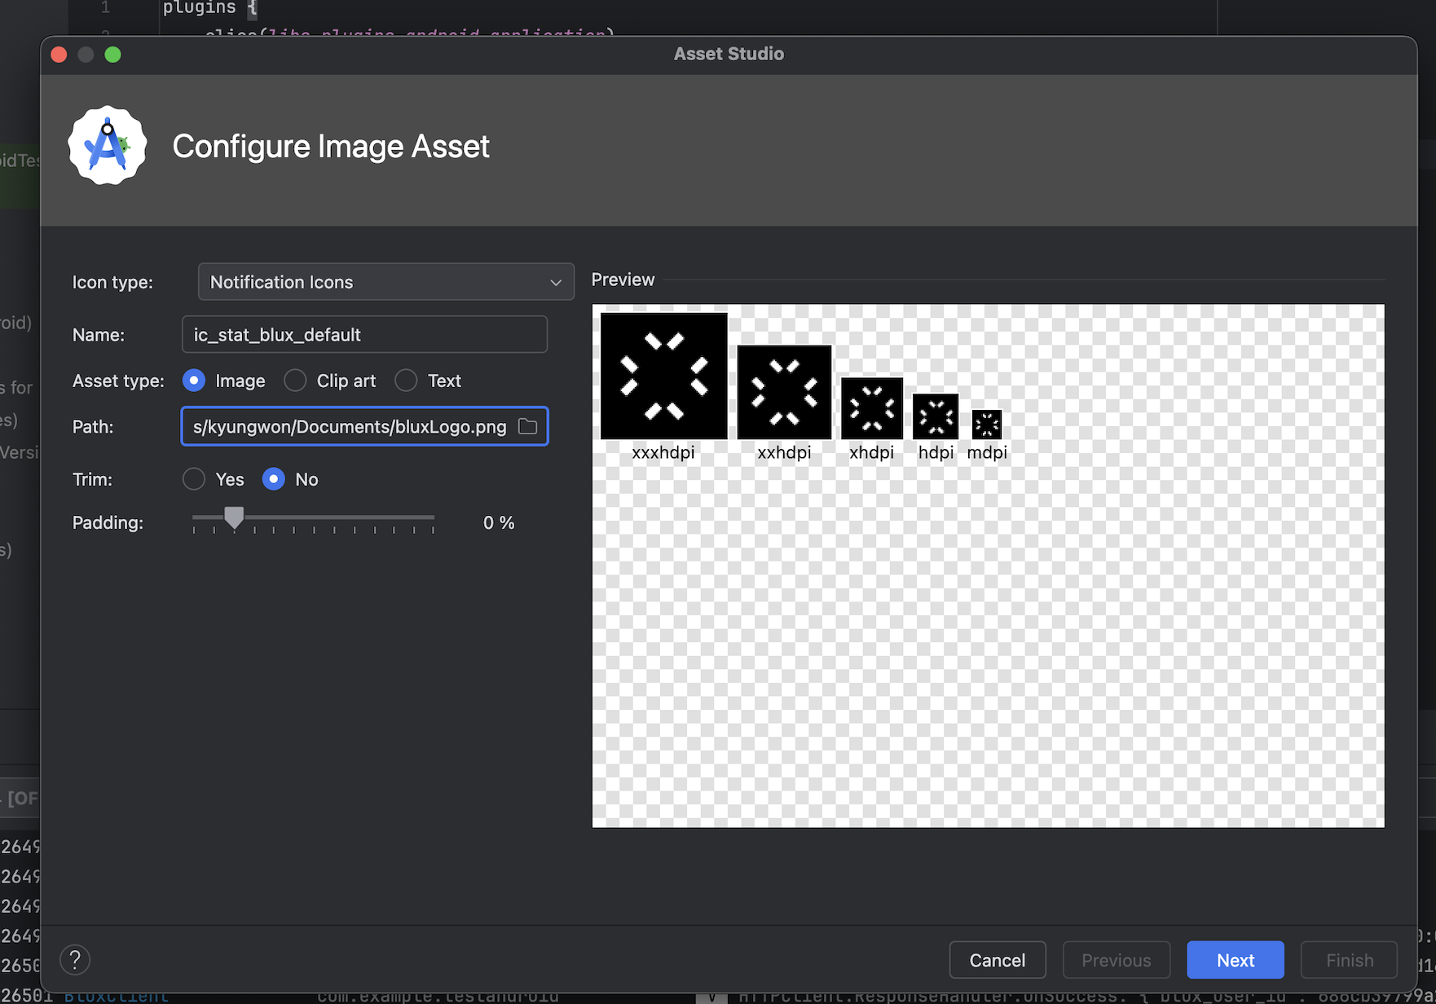1436x1004 pixels.
Task: Click the 0 % padding value
Action: pos(499,522)
